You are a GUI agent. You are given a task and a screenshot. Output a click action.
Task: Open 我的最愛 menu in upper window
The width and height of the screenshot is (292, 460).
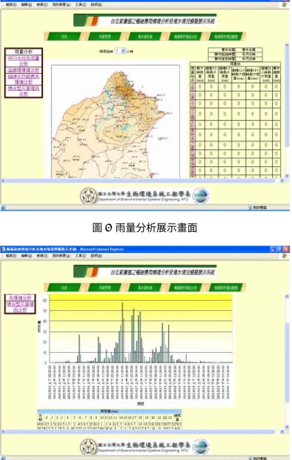tap(61, 5)
